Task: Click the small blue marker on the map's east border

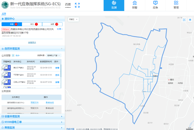Action: 161,68
